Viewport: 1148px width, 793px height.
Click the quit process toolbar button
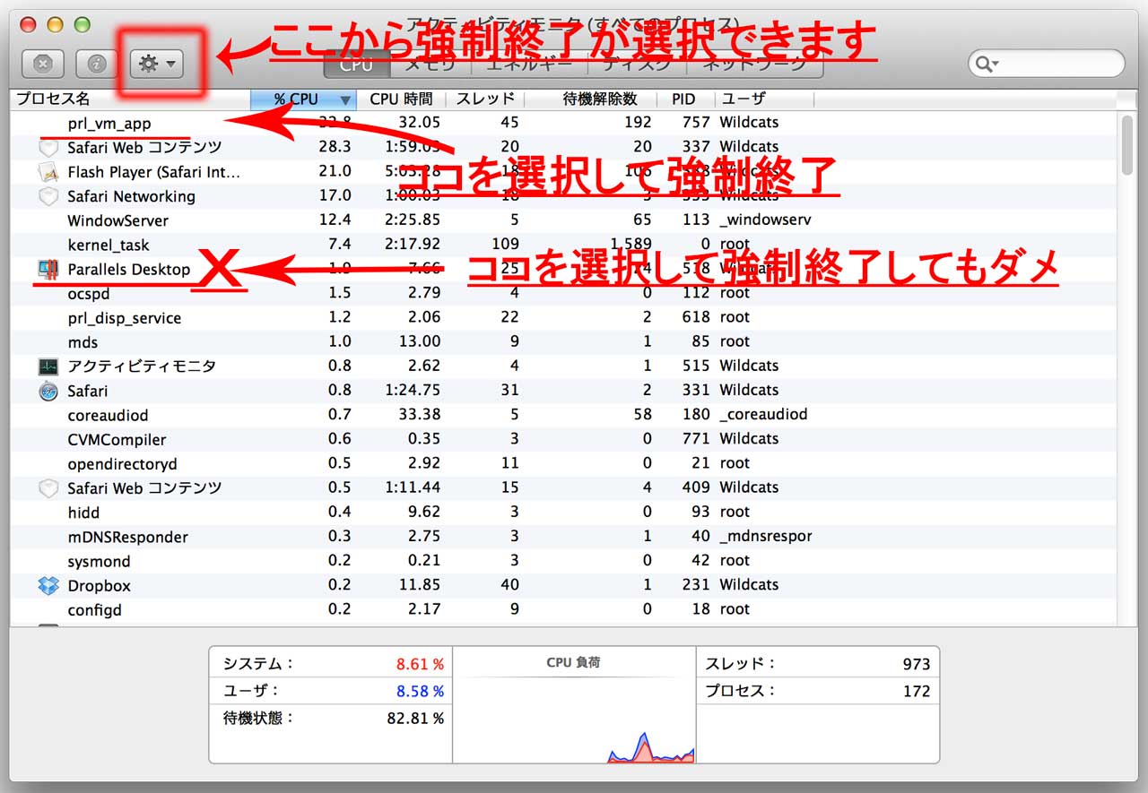[43, 64]
